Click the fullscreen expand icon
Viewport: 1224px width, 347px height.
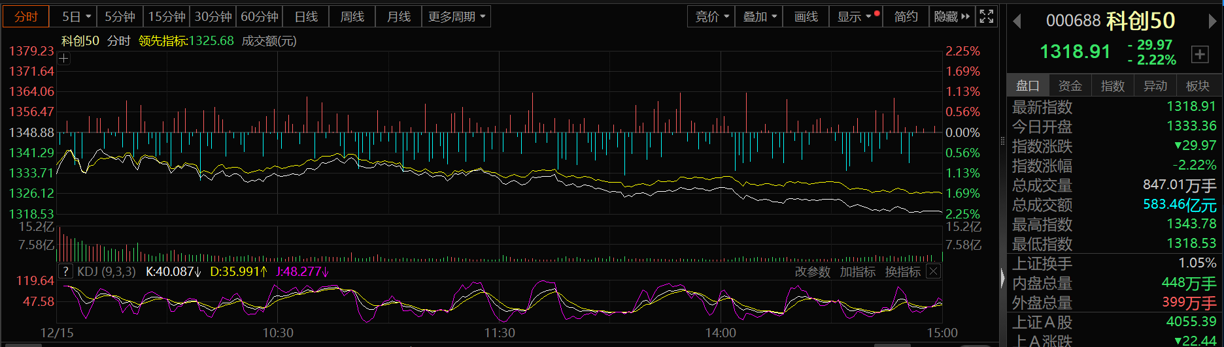[x=986, y=16]
